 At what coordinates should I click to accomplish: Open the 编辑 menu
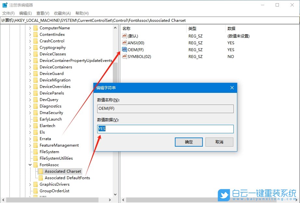(x=25, y=13)
